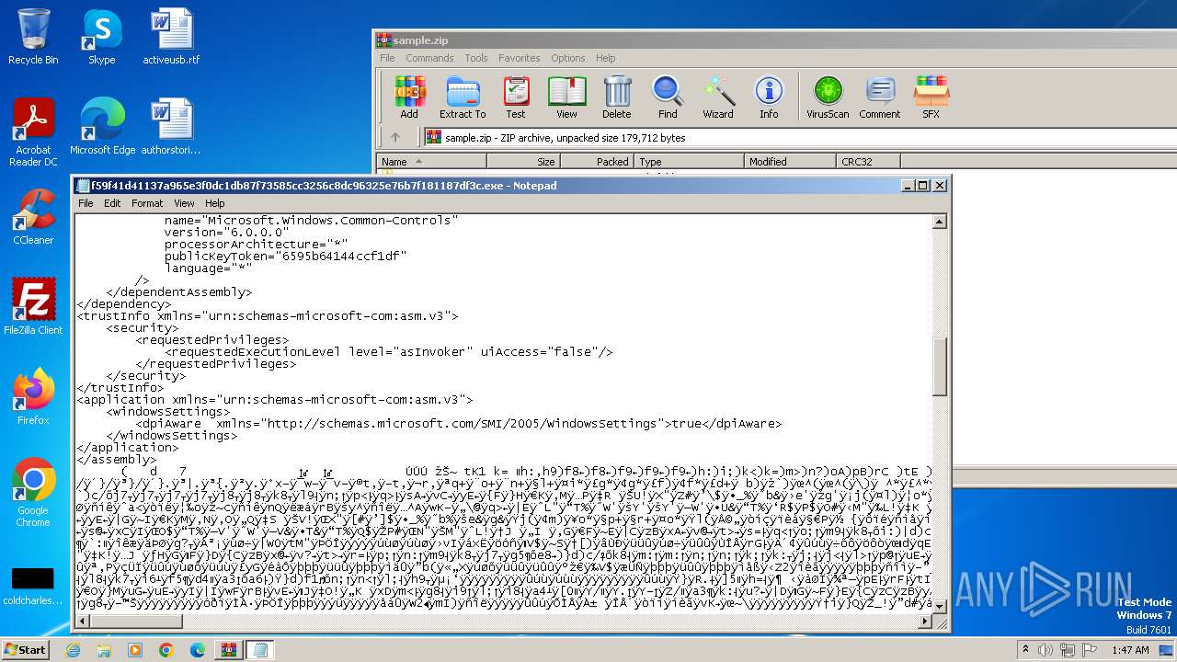The width and height of the screenshot is (1177, 662).
Task: Sort WinRAR list by Type column
Action: pyautogui.click(x=689, y=162)
